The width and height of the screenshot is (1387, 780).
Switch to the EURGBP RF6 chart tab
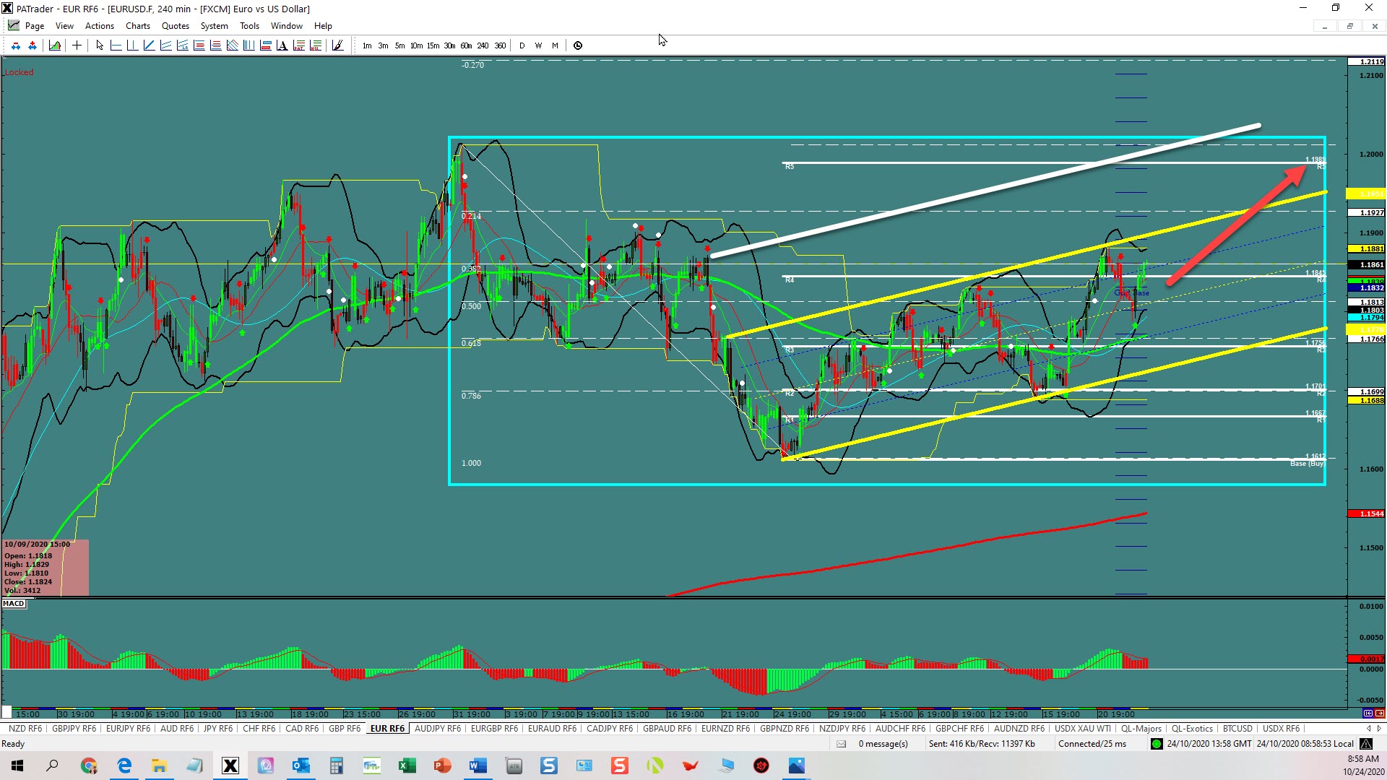point(494,729)
